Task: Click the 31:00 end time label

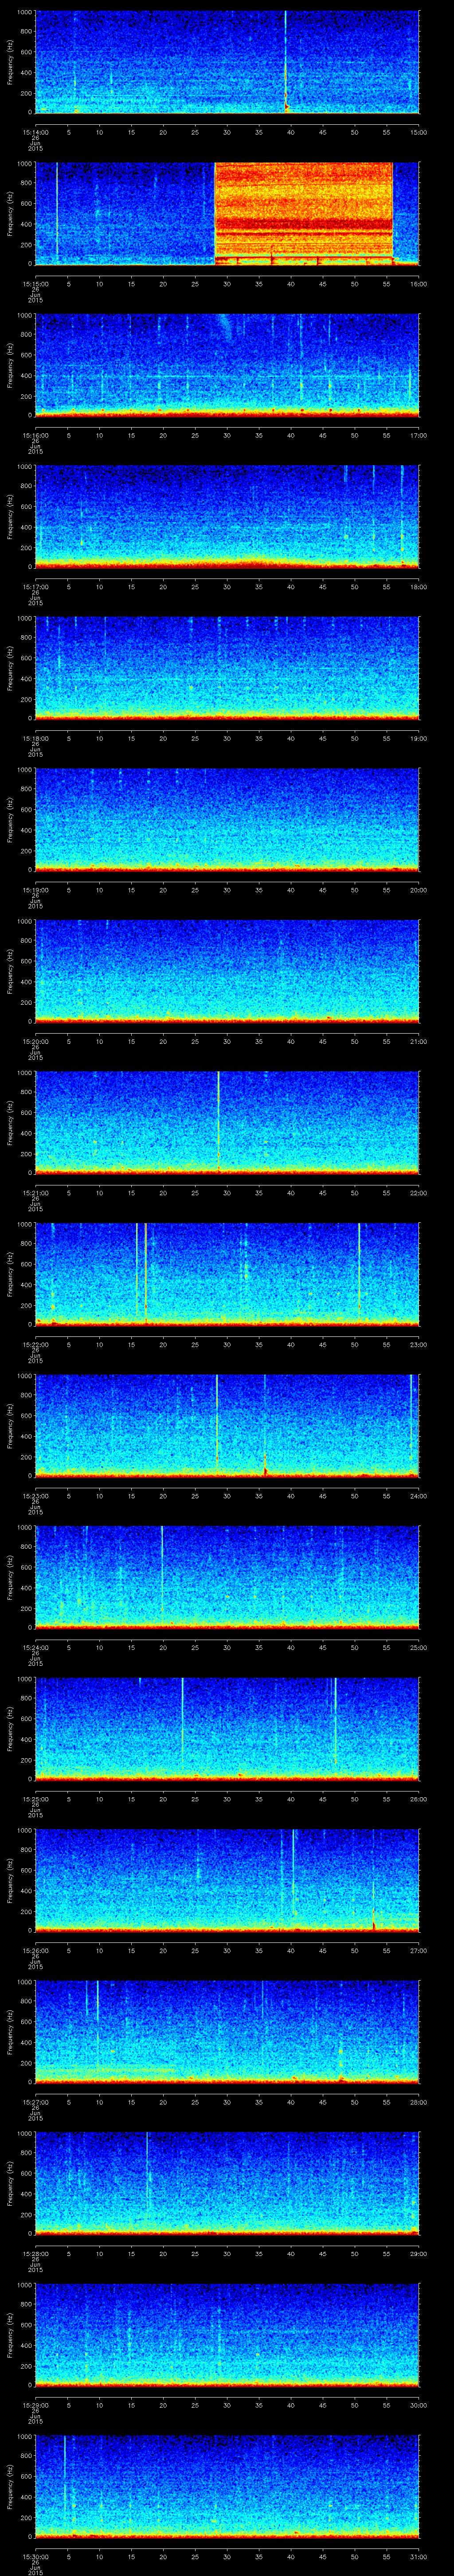Action: (418, 2556)
